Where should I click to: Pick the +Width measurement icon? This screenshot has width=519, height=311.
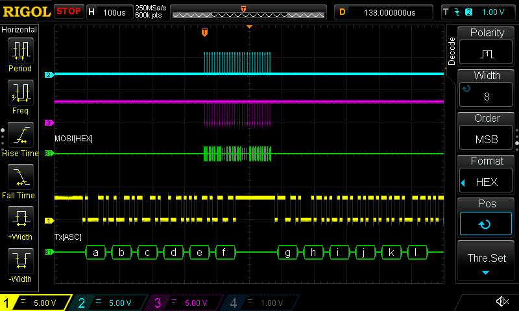(19, 218)
